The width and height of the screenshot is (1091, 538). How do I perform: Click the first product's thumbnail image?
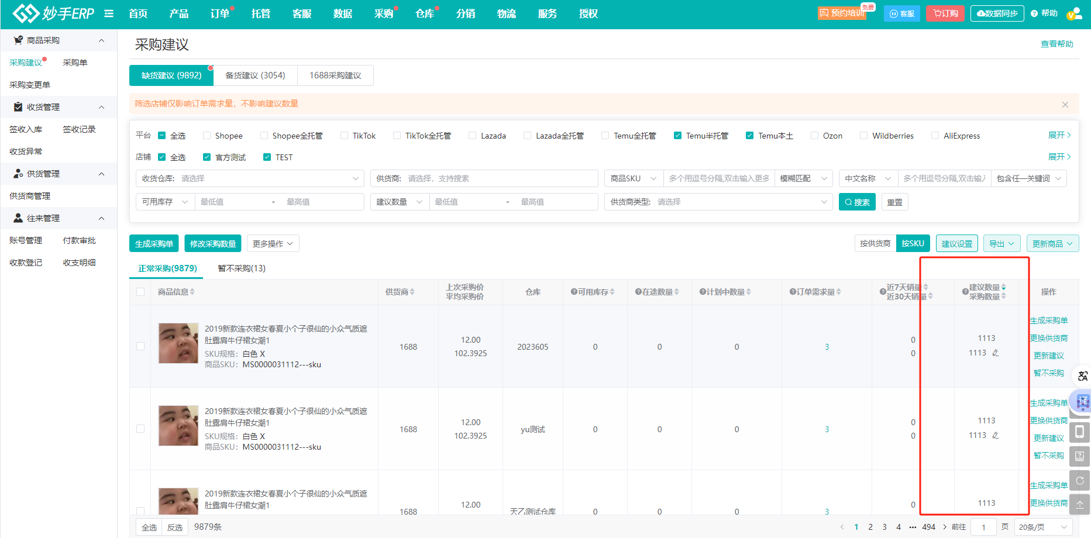(178, 343)
